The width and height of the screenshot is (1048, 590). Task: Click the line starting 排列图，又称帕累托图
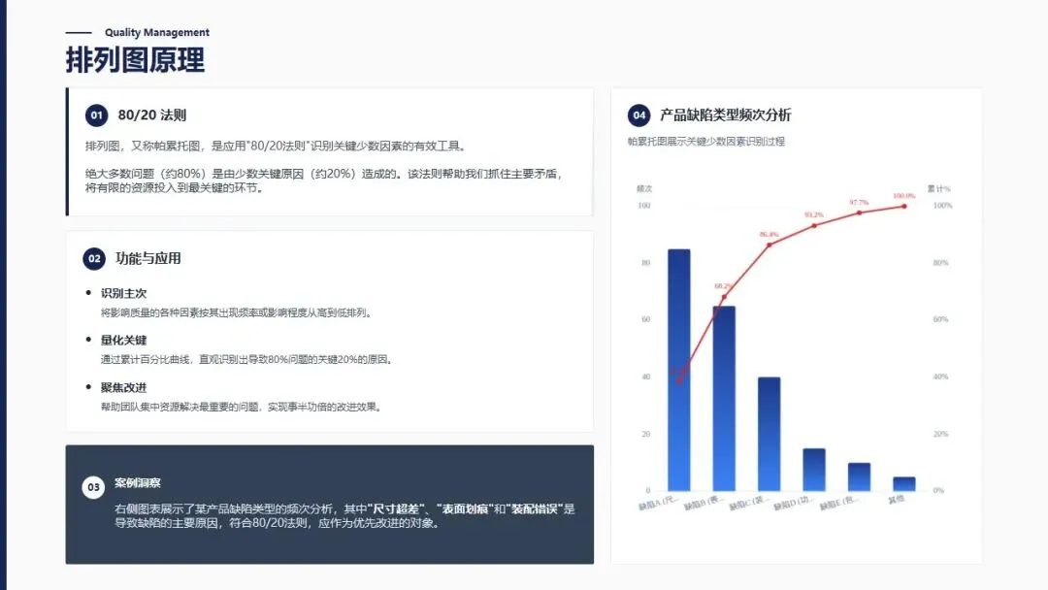click(276, 146)
